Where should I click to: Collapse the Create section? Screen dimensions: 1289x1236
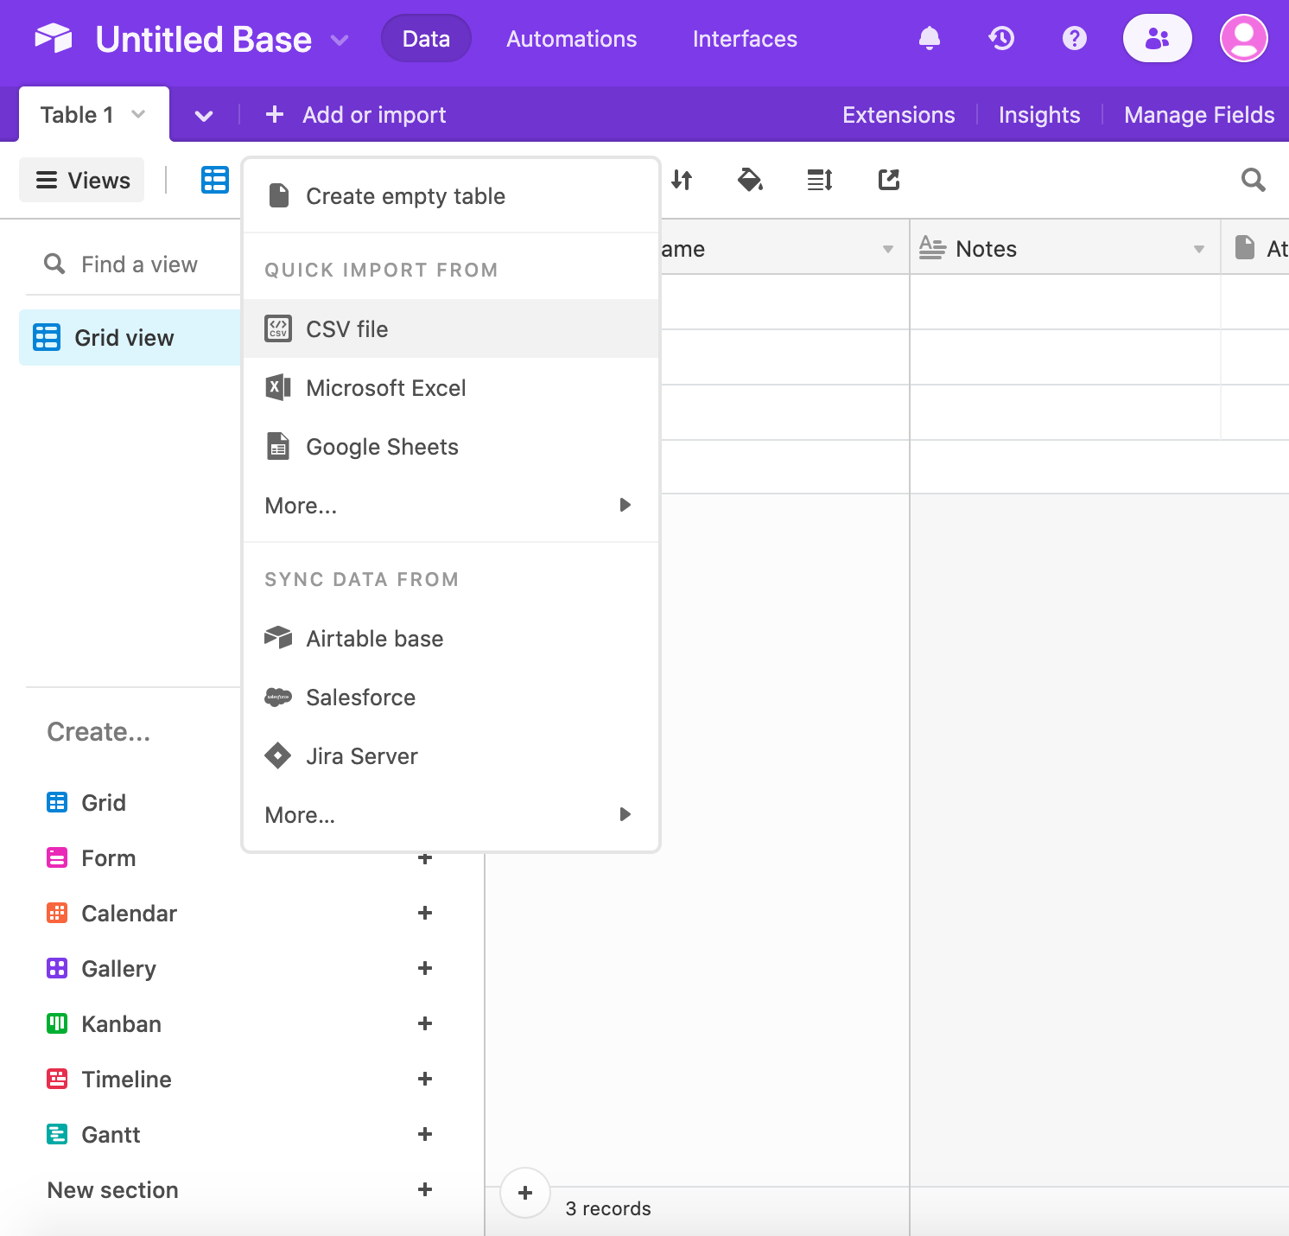pyautogui.click(x=98, y=732)
